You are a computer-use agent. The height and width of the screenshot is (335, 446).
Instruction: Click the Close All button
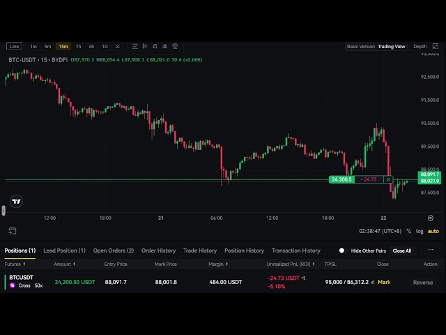click(x=402, y=251)
